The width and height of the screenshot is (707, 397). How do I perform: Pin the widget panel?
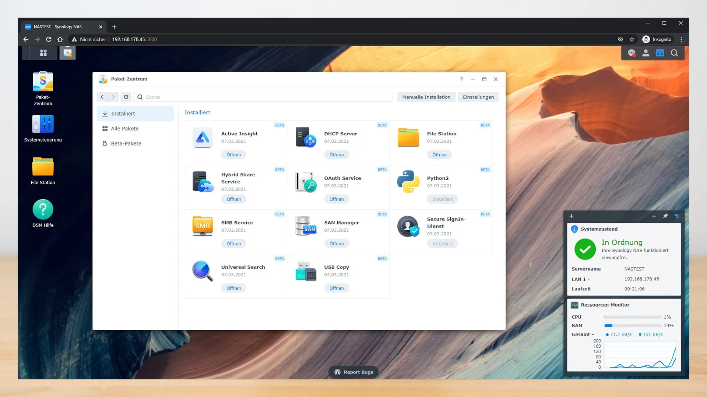[x=665, y=216]
